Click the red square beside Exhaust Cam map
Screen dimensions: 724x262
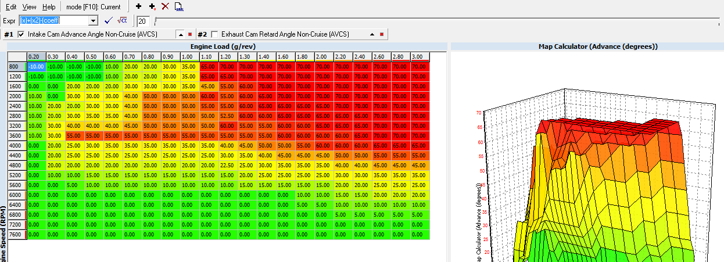coord(381,35)
